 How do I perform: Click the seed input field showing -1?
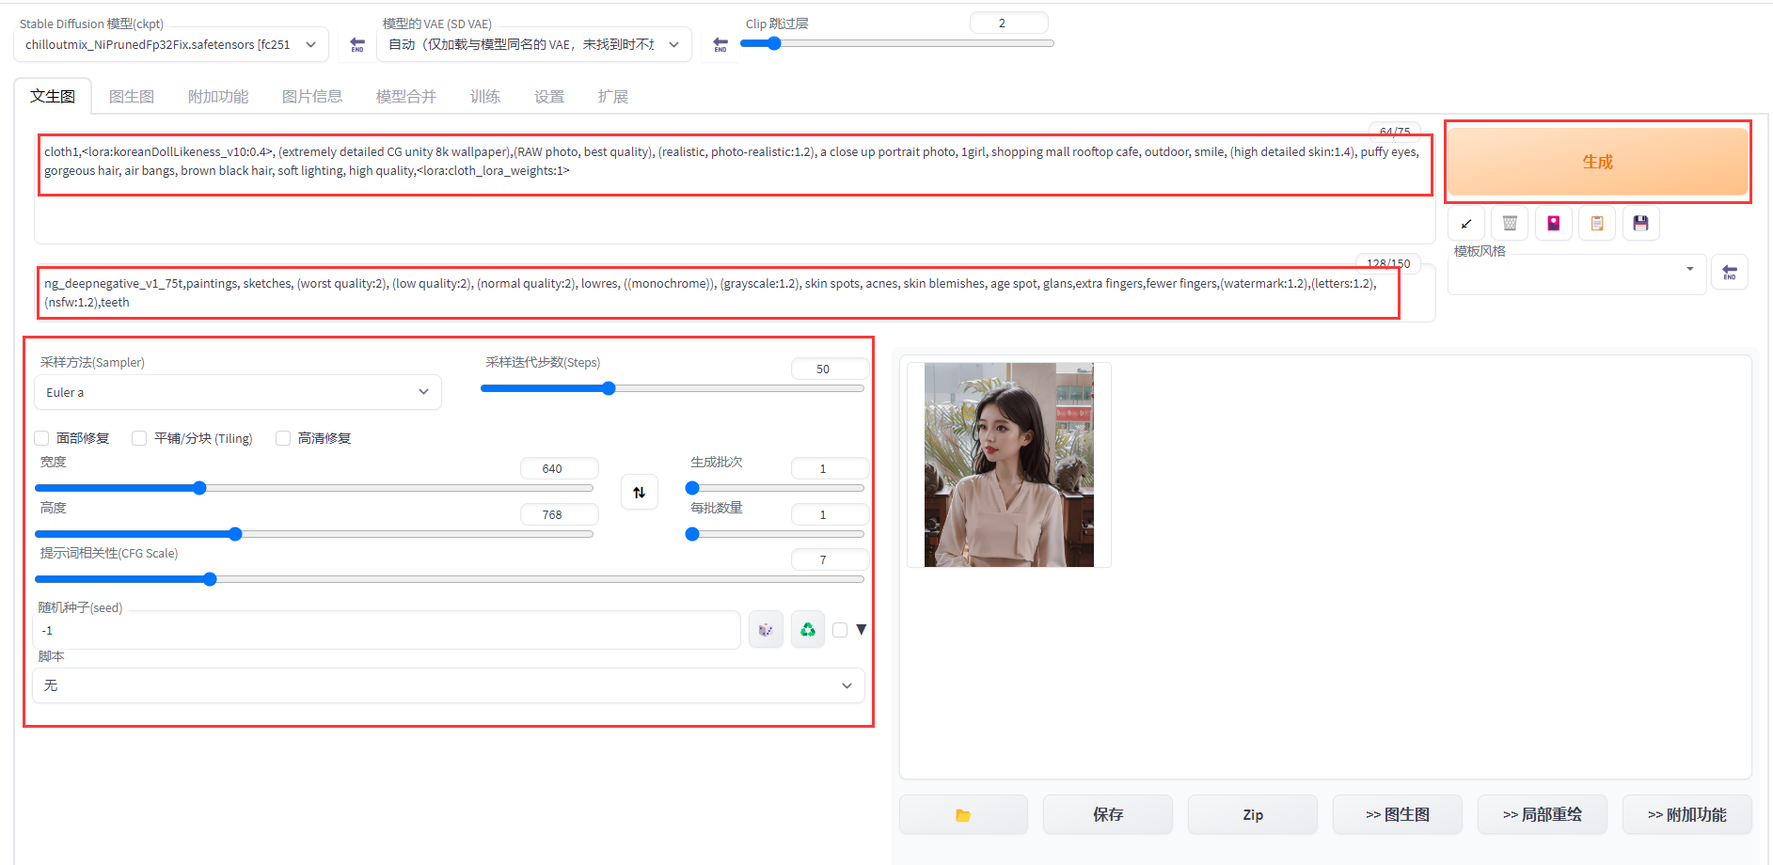pos(387,631)
